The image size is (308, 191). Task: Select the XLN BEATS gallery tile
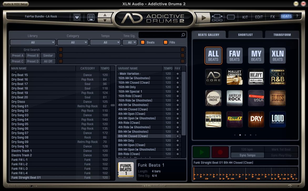pos(278,56)
